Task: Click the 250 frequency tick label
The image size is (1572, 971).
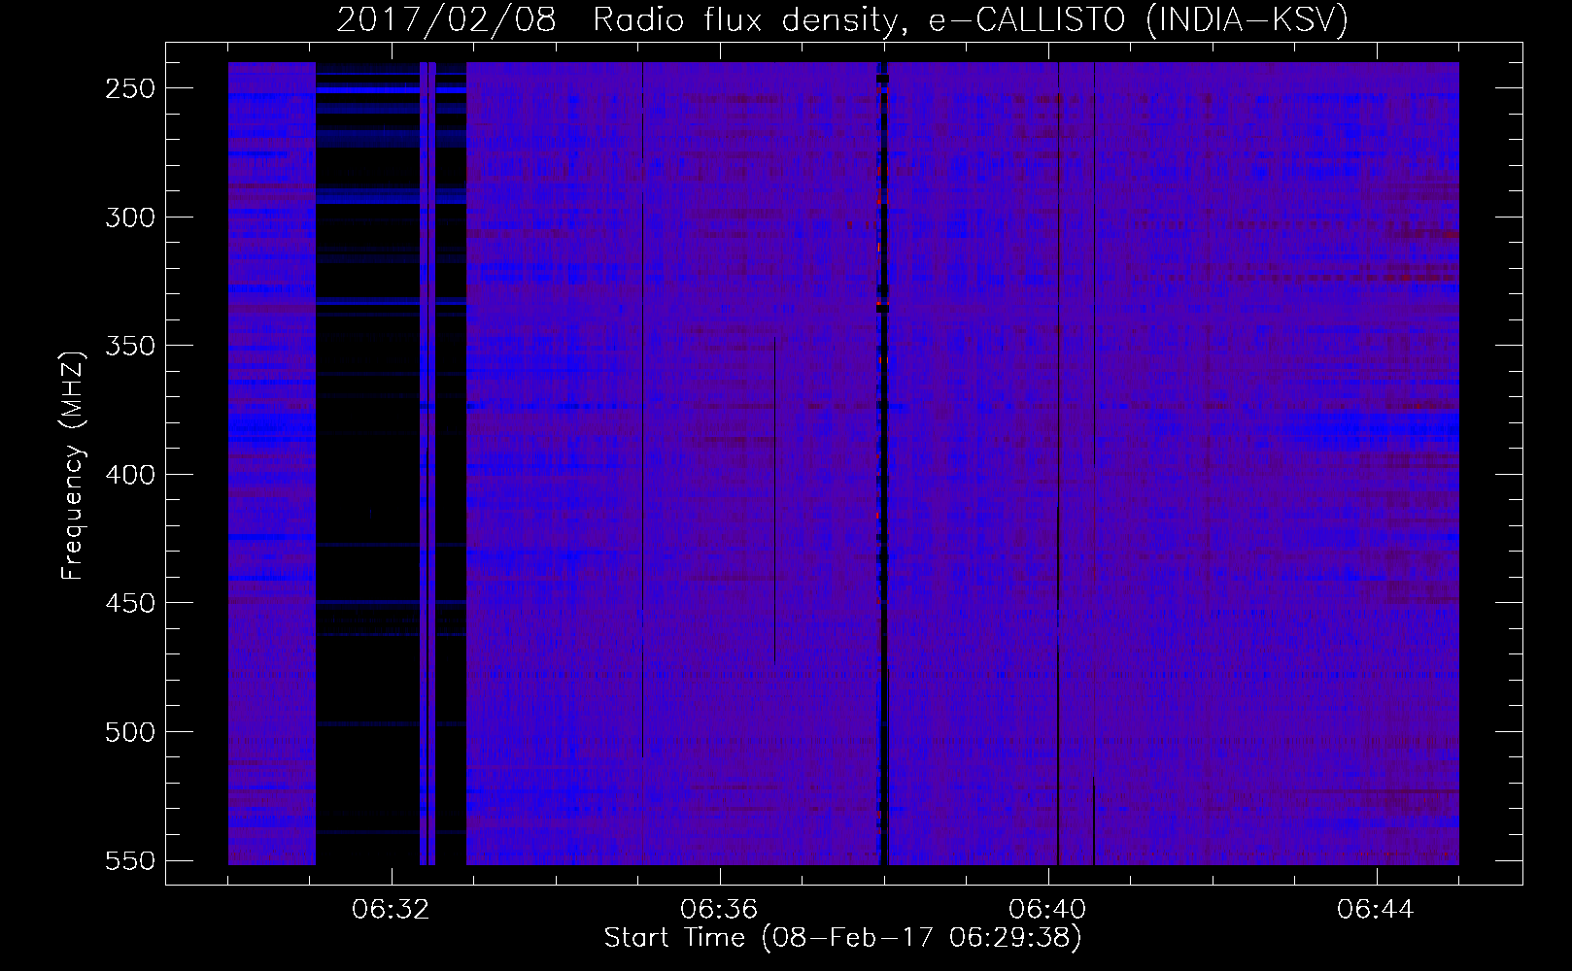Action: pos(129,88)
